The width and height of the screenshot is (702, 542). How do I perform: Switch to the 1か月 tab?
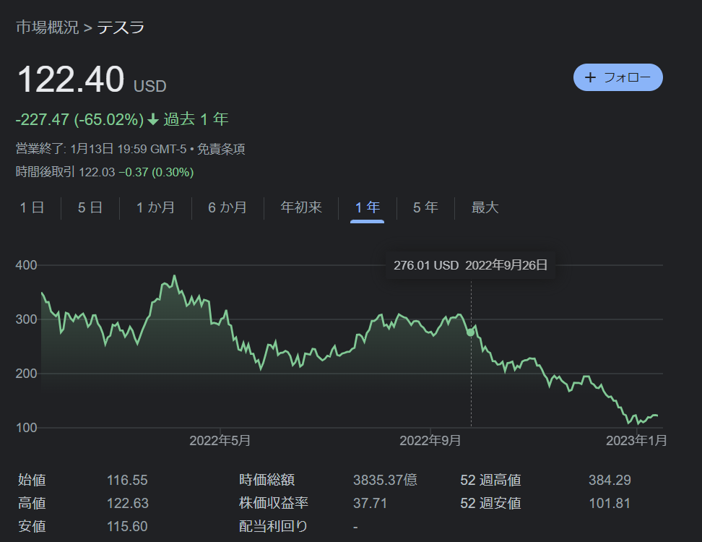pyautogui.click(x=155, y=207)
